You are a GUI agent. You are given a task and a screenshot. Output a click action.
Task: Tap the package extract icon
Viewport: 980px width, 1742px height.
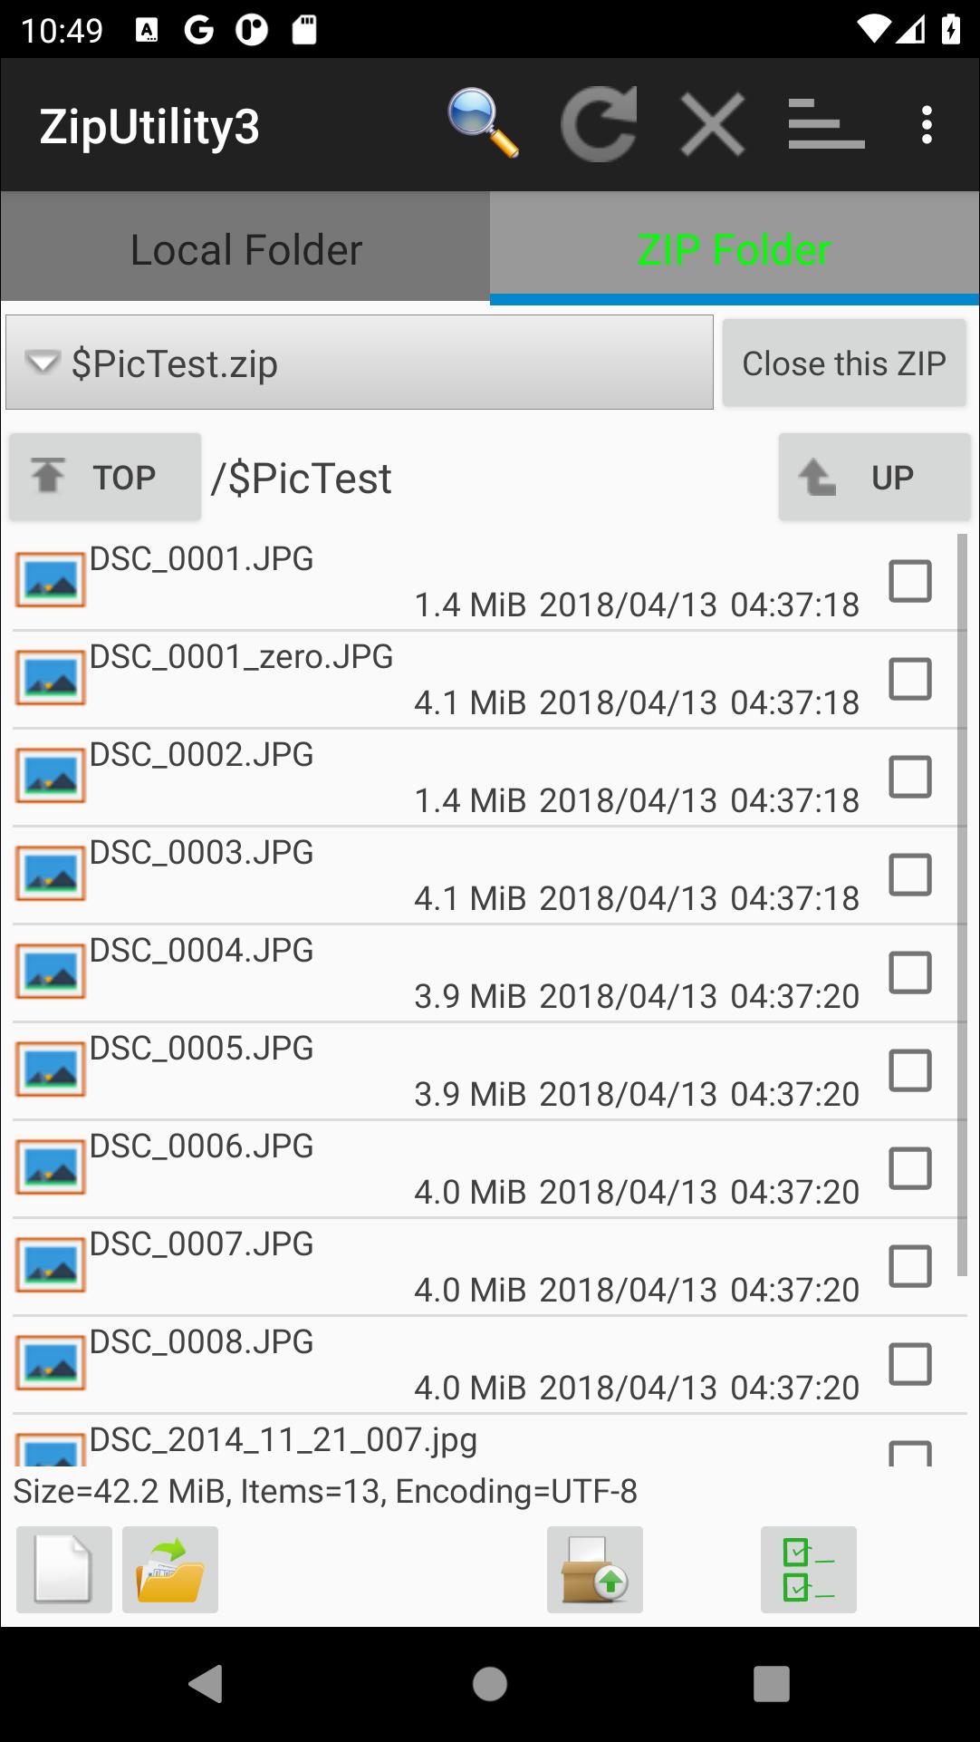tap(595, 1570)
